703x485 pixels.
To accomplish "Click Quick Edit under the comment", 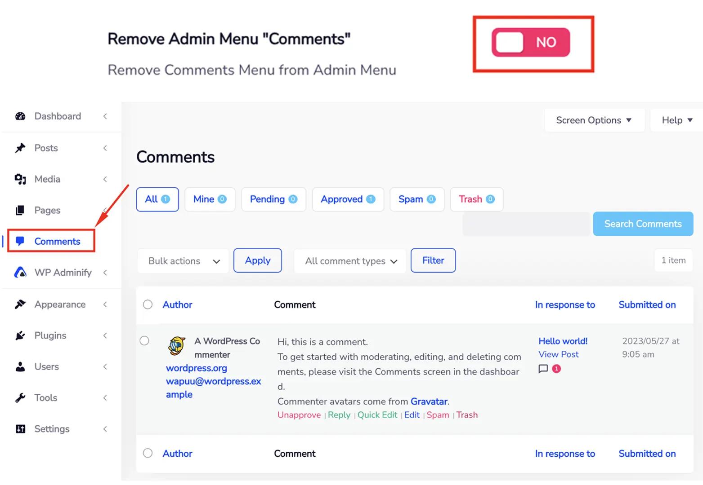I will [377, 415].
